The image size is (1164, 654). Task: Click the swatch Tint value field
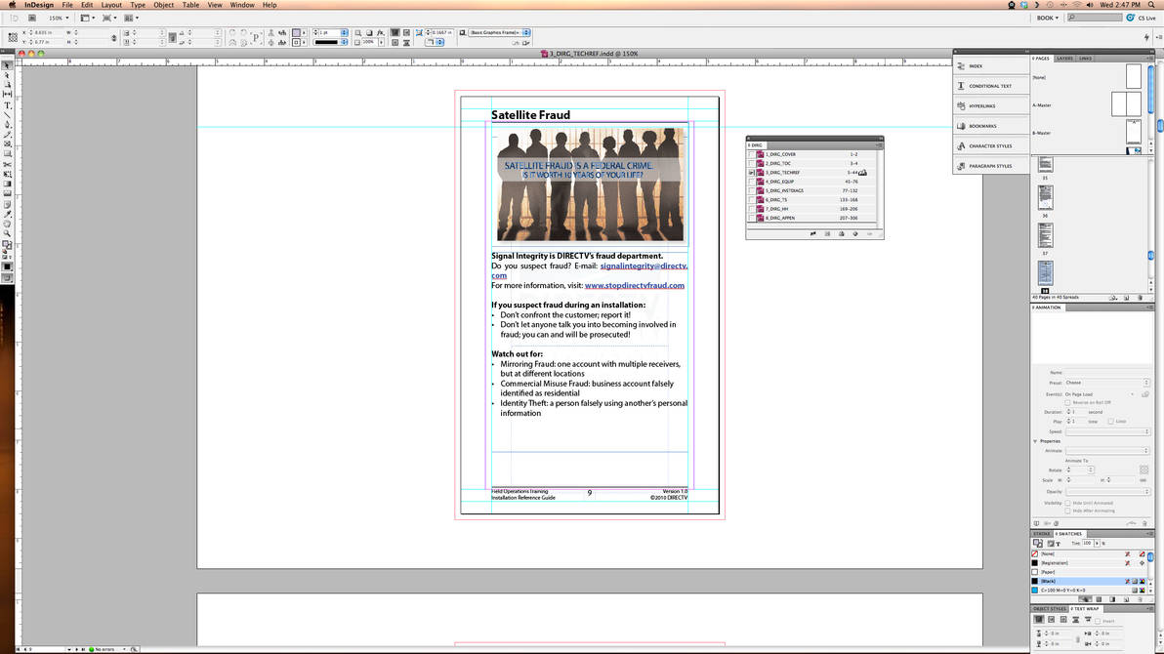(x=1088, y=544)
